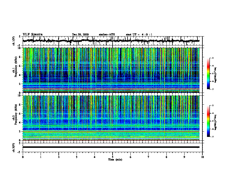Click the ch.1 spectrogram "2" kHz tick label
The height and width of the screenshot is (176, 228).
20,84
